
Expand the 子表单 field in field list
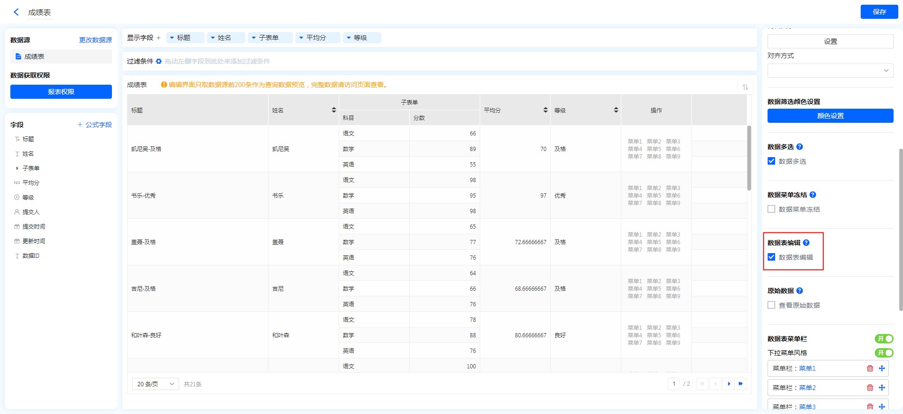point(17,168)
